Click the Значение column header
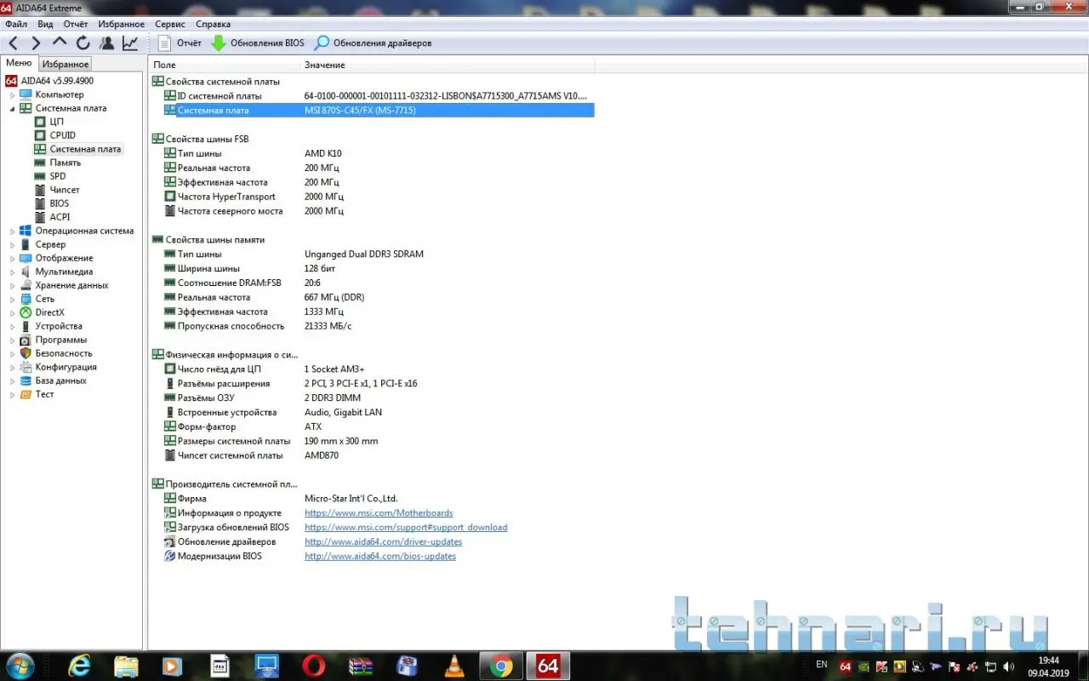This screenshot has width=1089, height=681. (x=448, y=65)
